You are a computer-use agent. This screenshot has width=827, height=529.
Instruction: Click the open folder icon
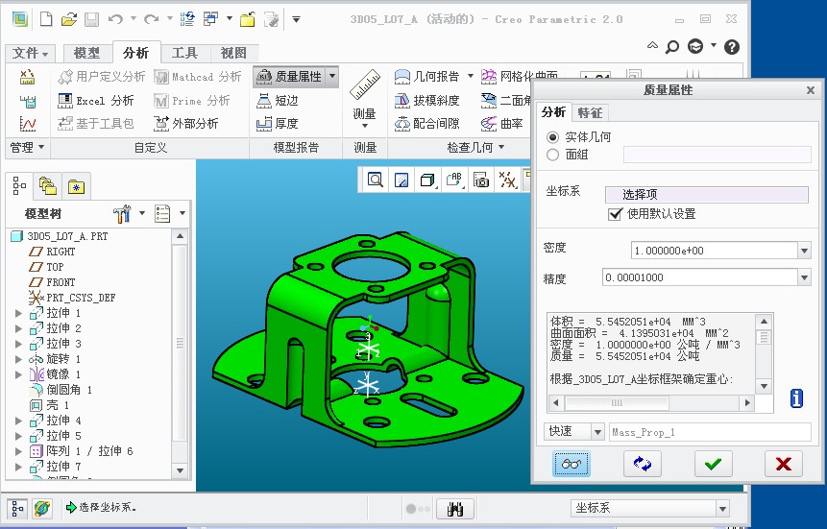tap(68, 19)
